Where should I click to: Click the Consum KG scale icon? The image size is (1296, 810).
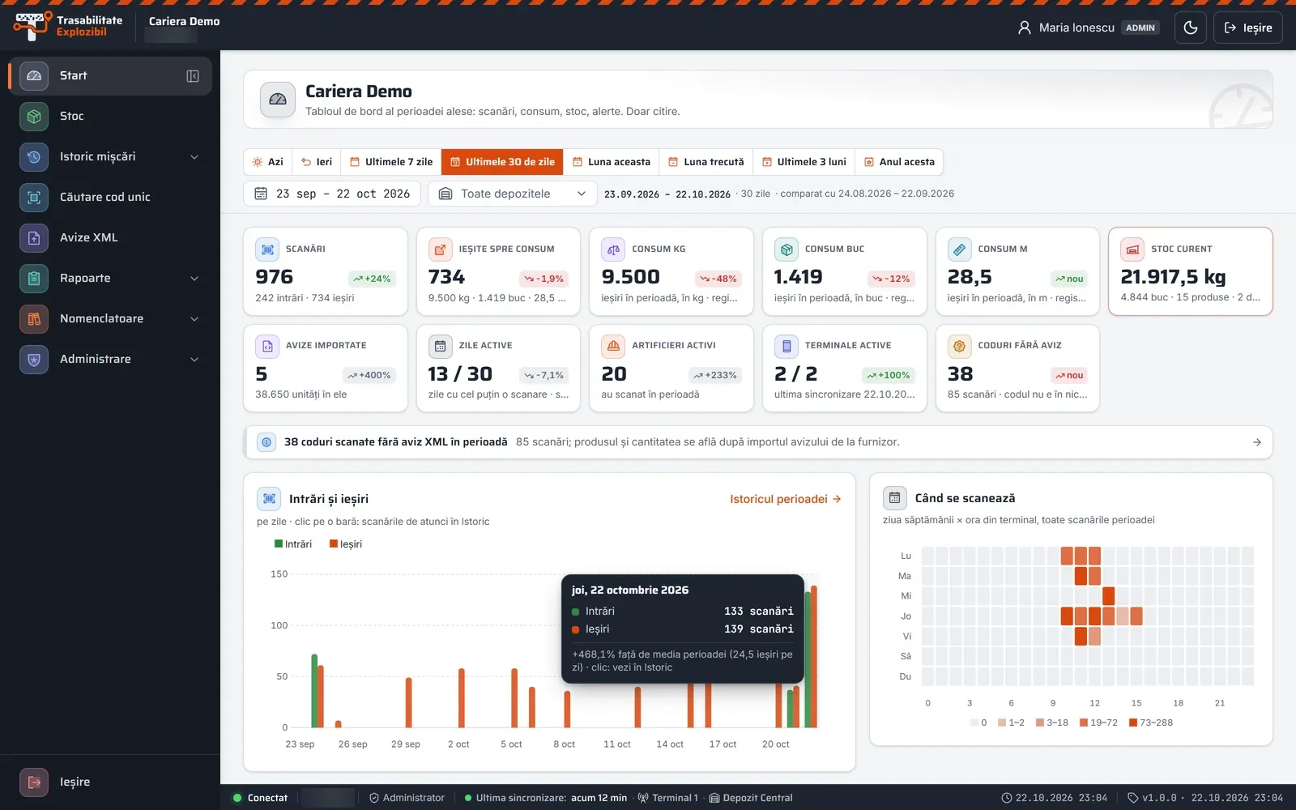coord(613,249)
